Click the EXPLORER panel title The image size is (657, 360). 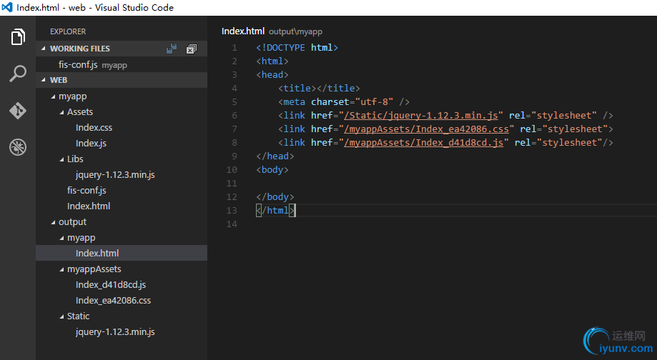68,31
